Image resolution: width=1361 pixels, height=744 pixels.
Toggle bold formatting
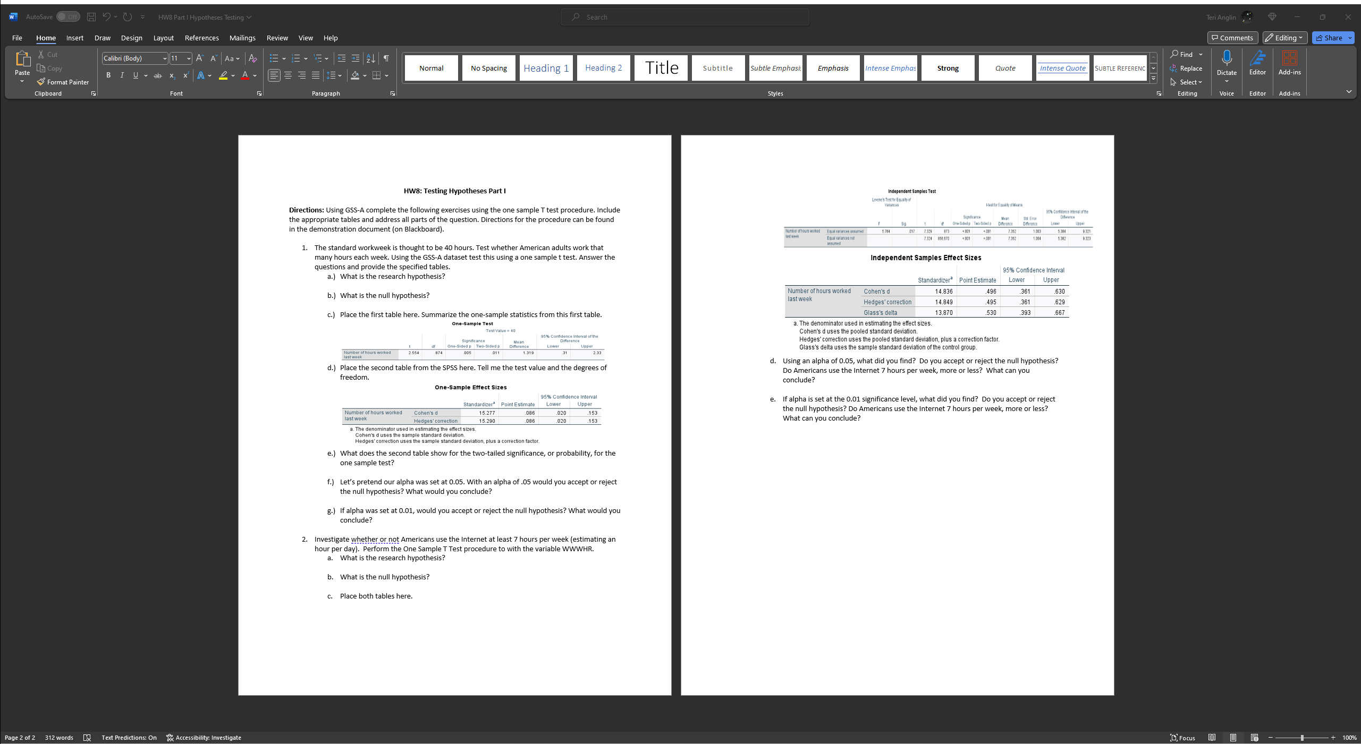[108, 75]
